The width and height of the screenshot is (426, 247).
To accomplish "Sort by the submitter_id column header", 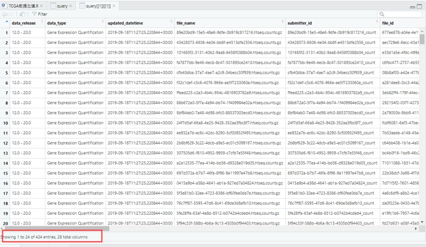I will 333,23.
